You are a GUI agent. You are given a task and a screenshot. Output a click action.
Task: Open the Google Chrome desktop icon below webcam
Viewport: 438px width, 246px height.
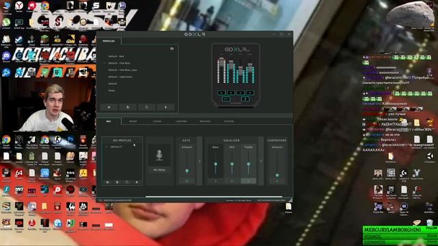[6, 140]
